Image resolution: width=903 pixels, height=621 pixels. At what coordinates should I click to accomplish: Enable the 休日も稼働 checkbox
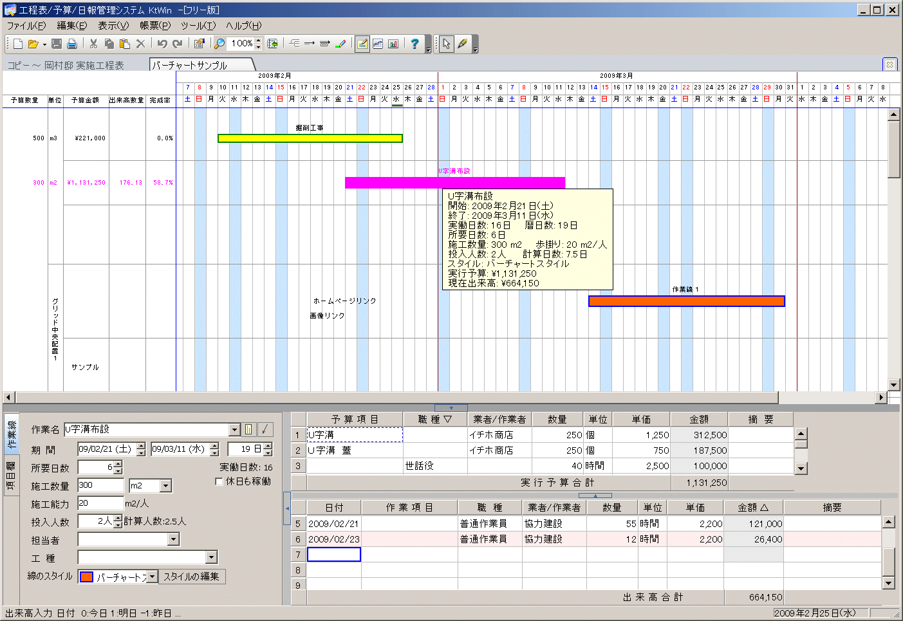[x=219, y=481]
